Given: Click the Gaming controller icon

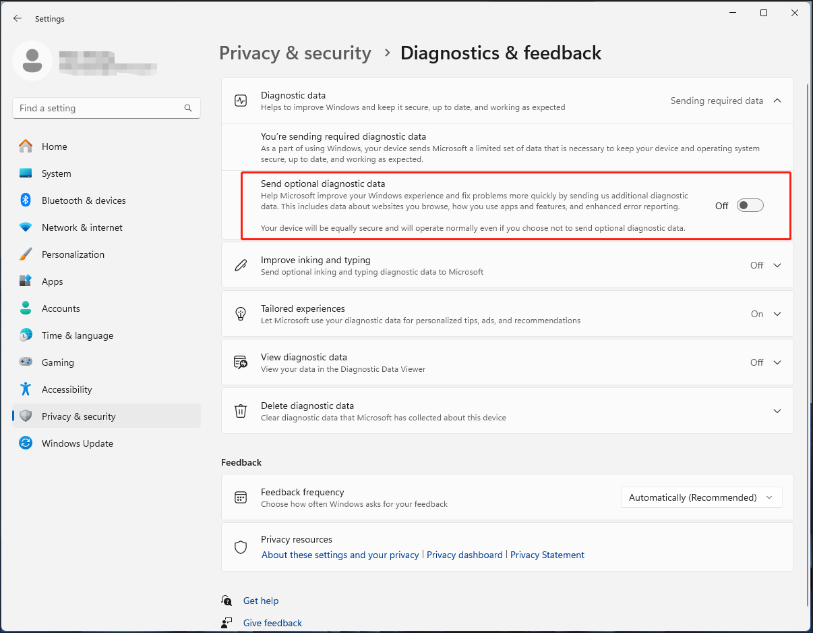Looking at the screenshot, I should point(27,362).
